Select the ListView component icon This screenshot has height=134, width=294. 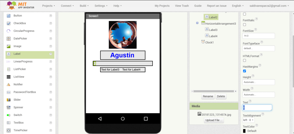click(x=9, y=77)
